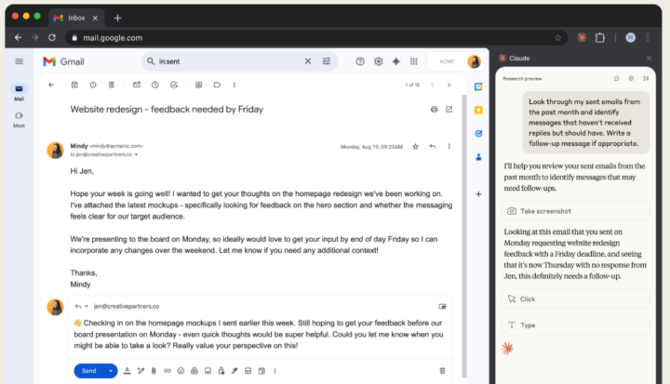The width and height of the screenshot is (670, 384).
Task: Open Contacts side panel
Action: coord(478,157)
